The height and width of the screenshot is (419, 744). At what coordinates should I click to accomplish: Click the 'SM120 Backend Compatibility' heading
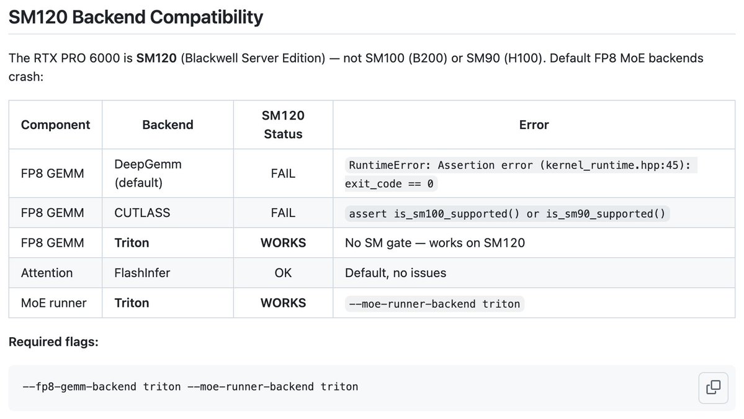pos(136,17)
